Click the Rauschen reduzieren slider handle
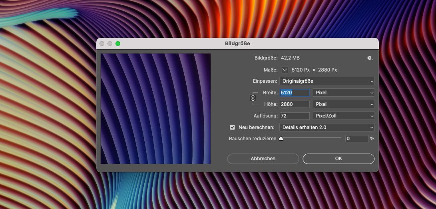The image size is (436, 209). pyautogui.click(x=281, y=139)
